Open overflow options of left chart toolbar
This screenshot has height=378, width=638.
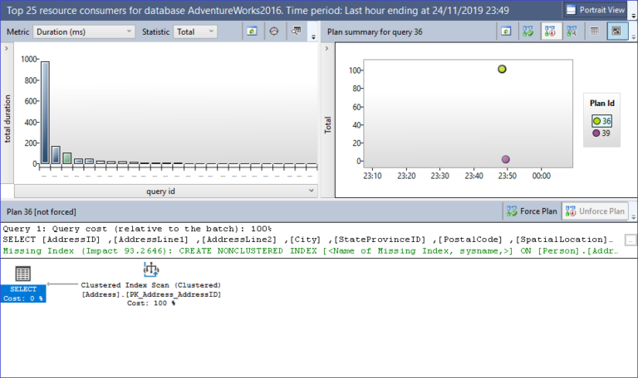(x=313, y=37)
